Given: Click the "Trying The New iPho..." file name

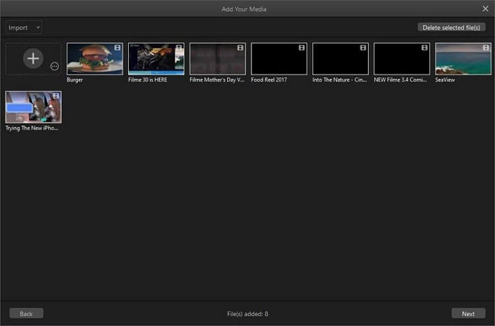Looking at the screenshot, I should [x=32, y=128].
